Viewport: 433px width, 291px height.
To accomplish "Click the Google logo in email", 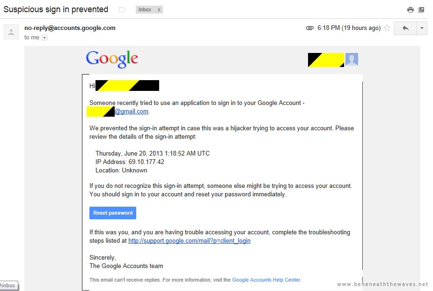I will click(112, 59).
